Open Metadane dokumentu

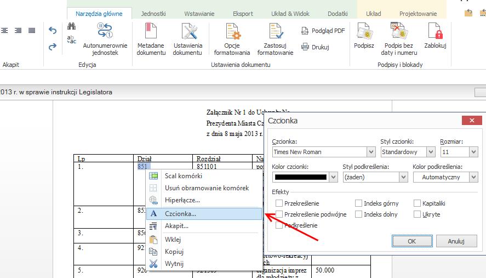pos(151,39)
